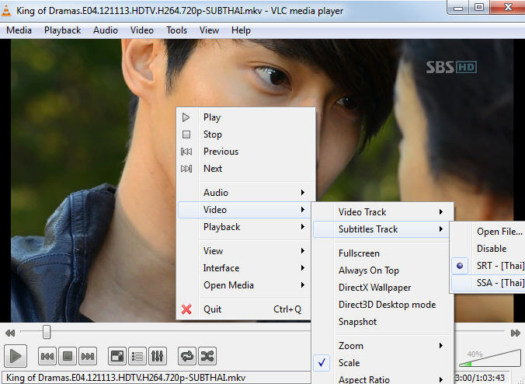The width and height of the screenshot is (525, 384).
Task: Toggle DirectX Wallpaper option
Action: point(384,288)
